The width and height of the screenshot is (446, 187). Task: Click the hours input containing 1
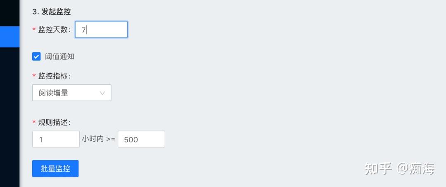pyautogui.click(x=56, y=139)
